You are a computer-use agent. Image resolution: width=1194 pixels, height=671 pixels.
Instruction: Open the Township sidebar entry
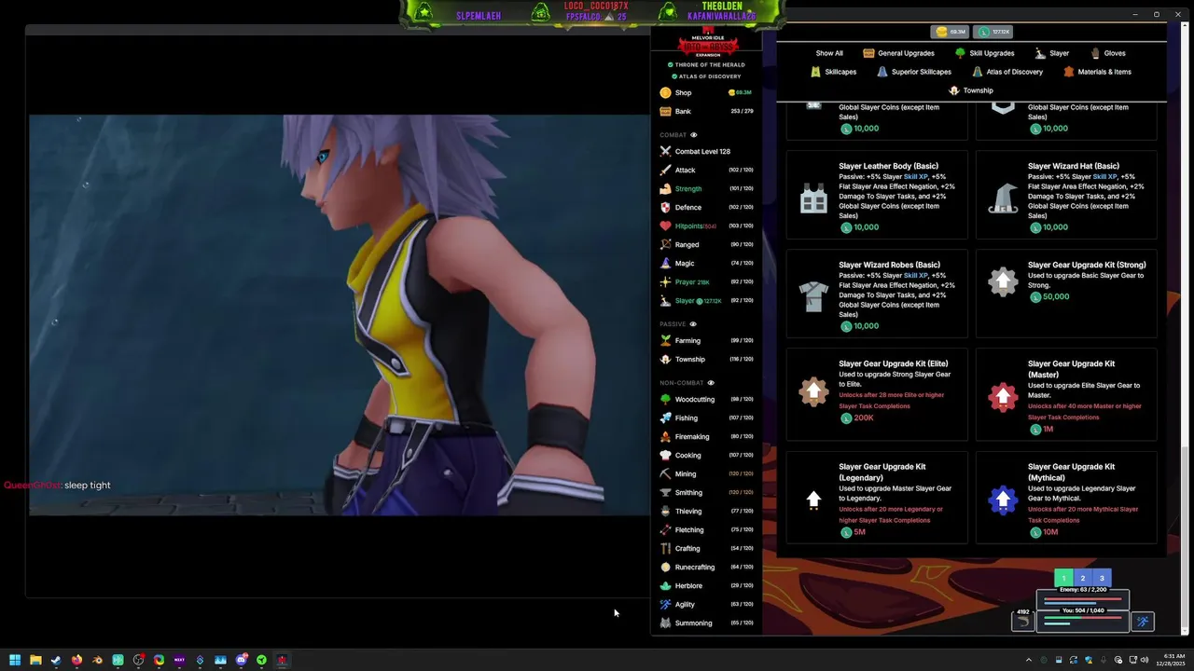click(707, 359)
